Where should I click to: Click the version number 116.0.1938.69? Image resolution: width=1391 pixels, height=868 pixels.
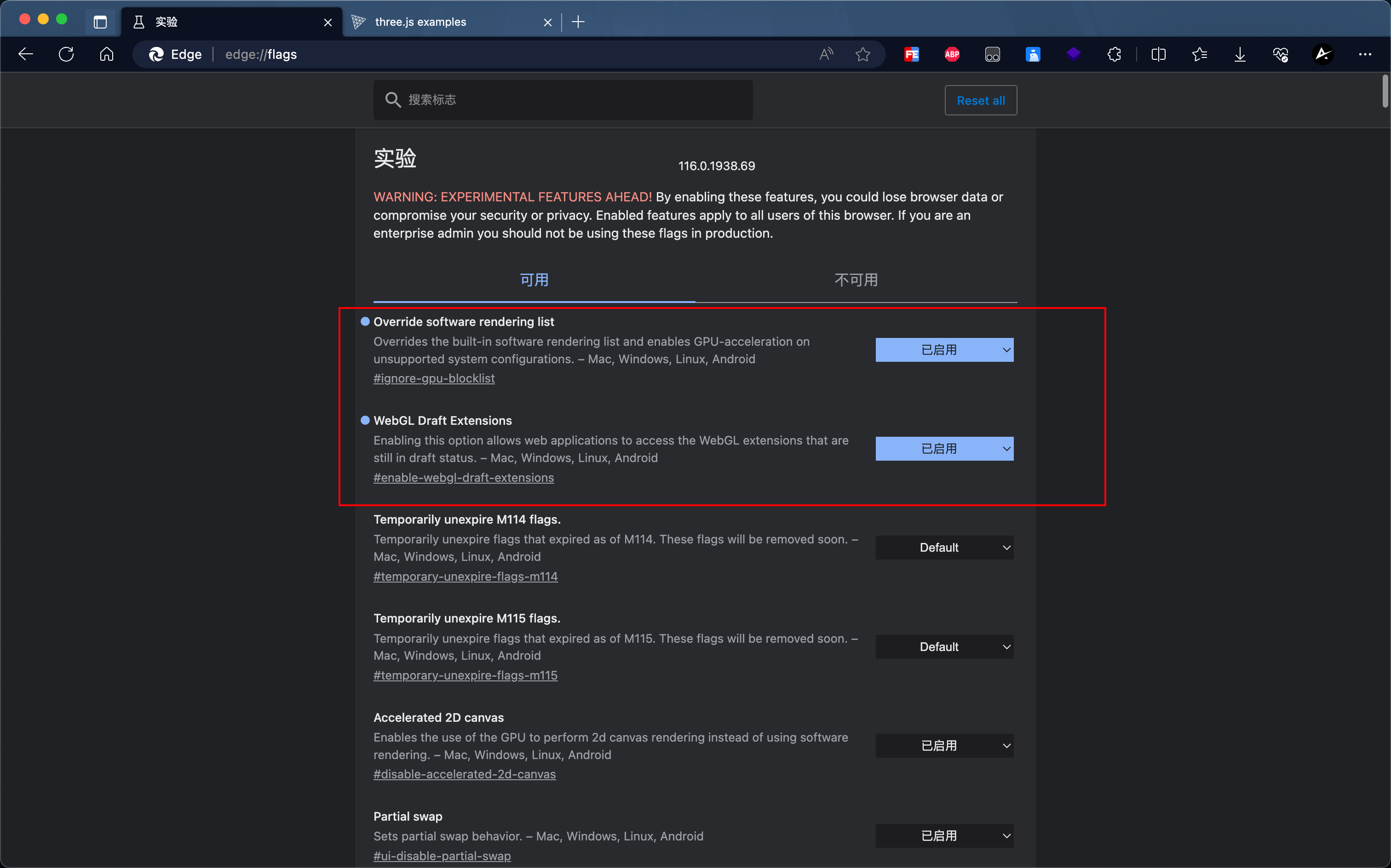tap(717, 166)
